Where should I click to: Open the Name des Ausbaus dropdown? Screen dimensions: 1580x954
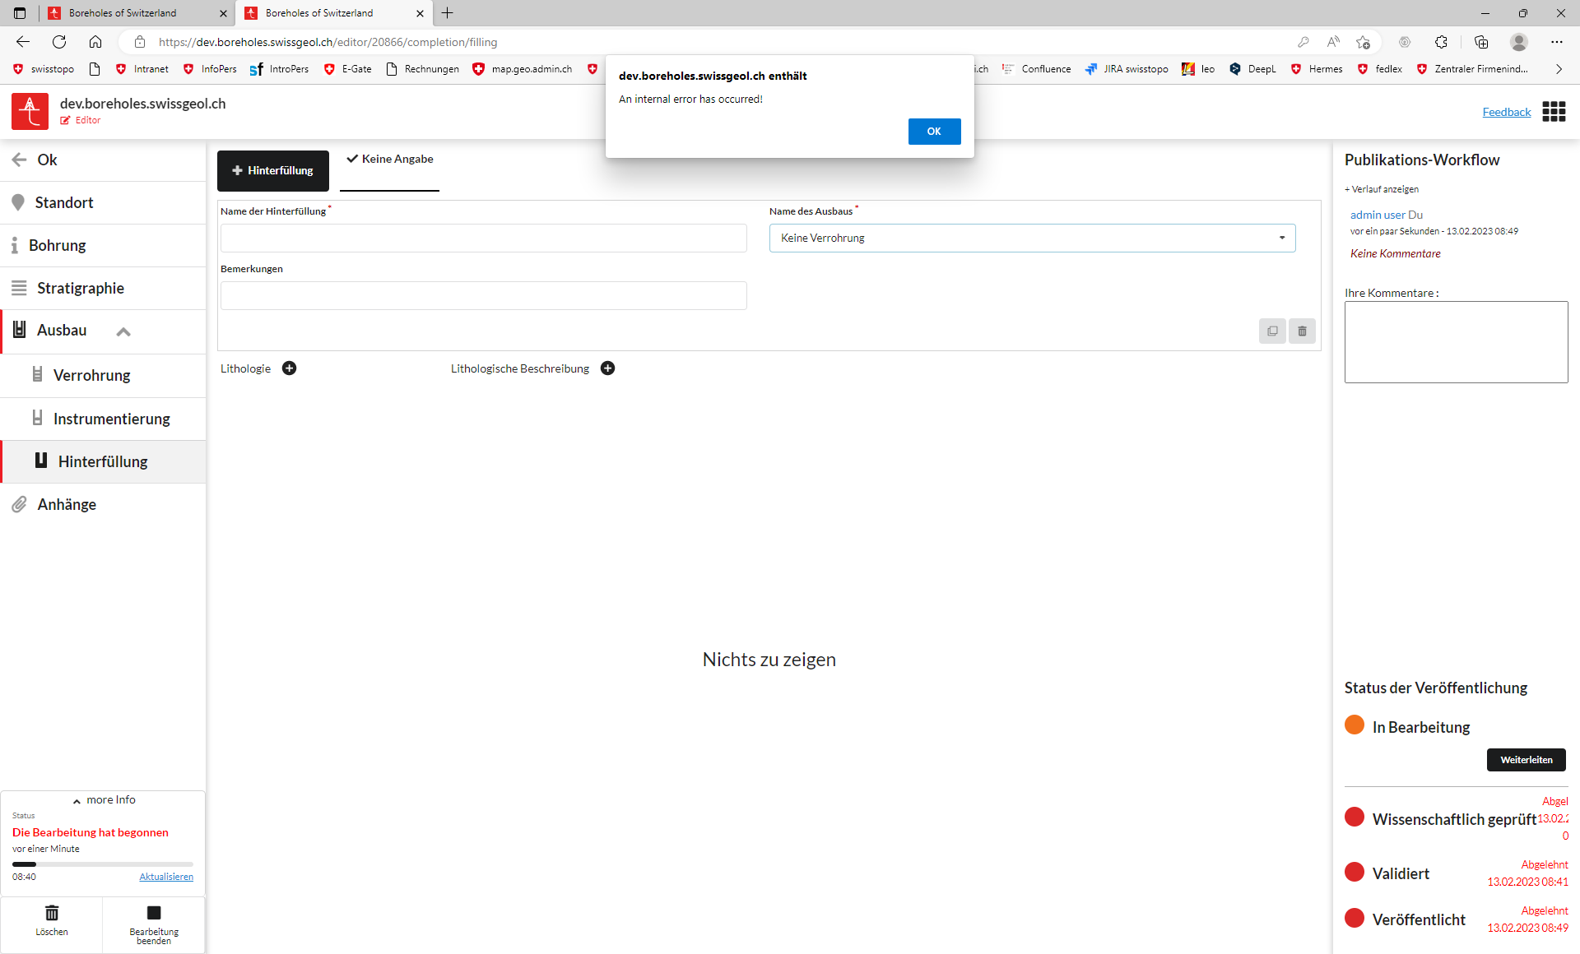(1033, 238)
